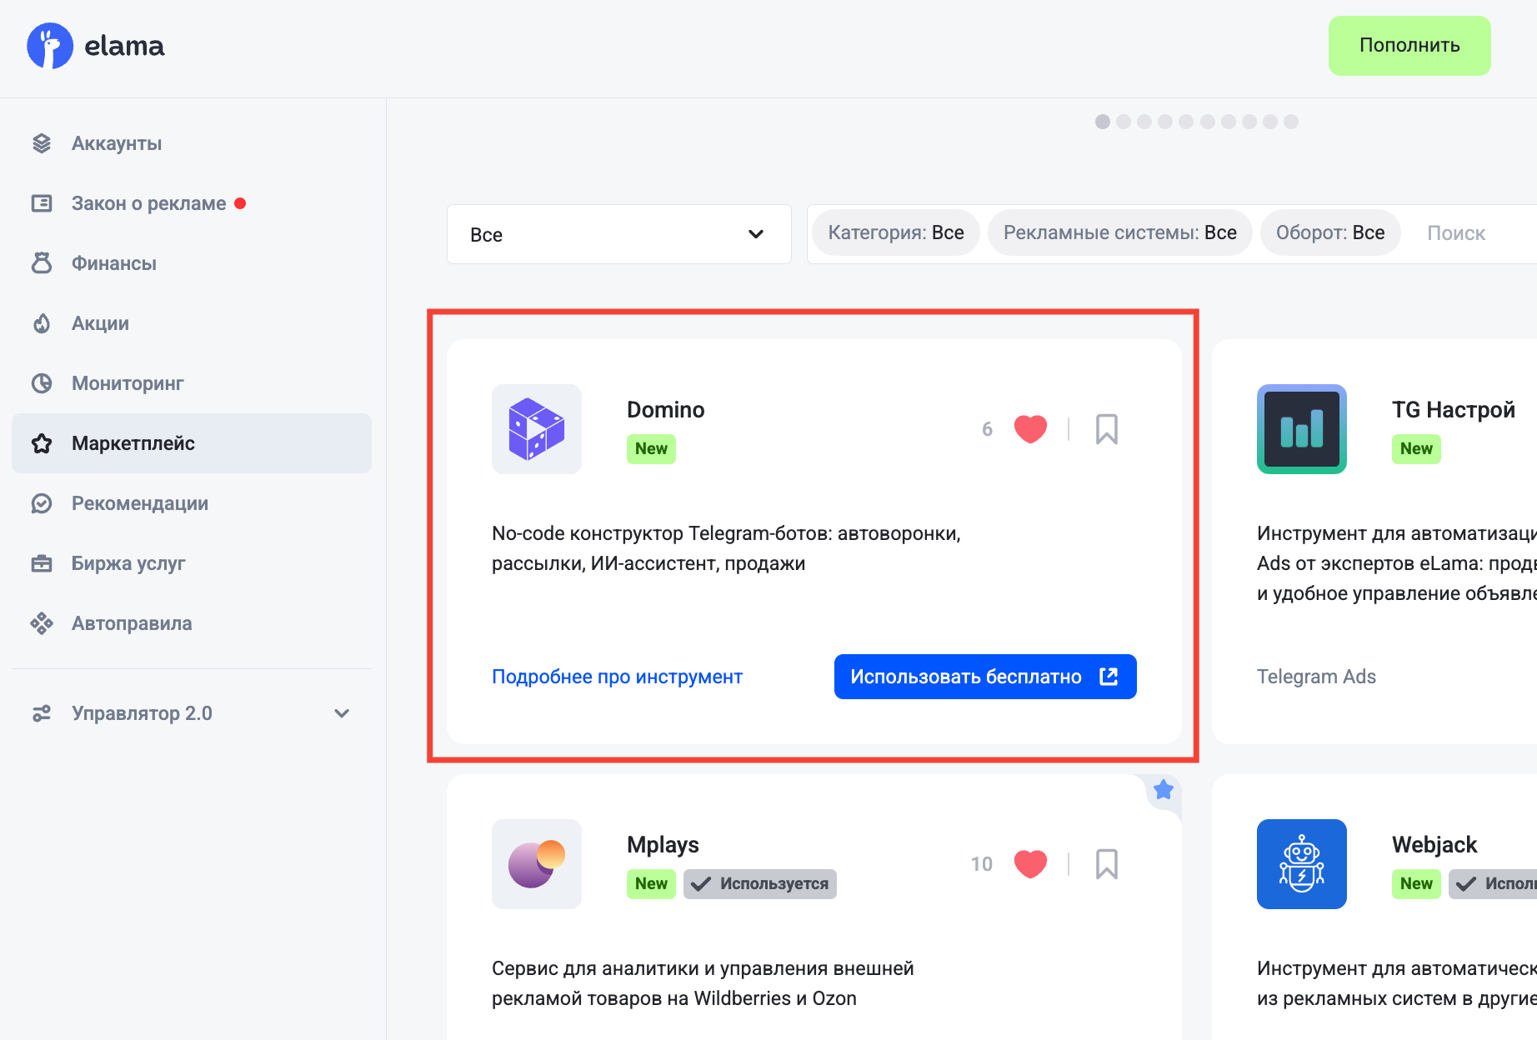The height and width of the screenshot is (1040, 1537).
Task: Click the blue star badge above Mplays
Action: pos(1164,789)
